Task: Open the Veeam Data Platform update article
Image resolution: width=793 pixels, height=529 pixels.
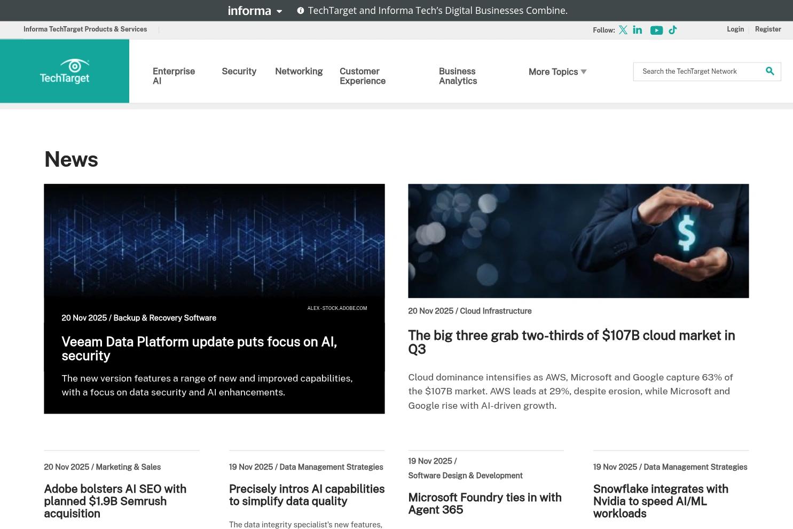Action: pyautogui.click(x=199, y=349)
